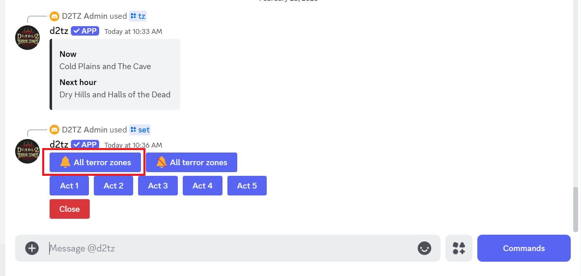Open the emoji picker smiley icon
Image resolution: width=581 pixels, height=276 pixels.
point(424,248)
